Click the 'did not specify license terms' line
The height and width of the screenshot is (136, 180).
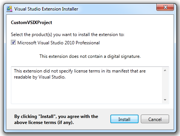point(80,71)
